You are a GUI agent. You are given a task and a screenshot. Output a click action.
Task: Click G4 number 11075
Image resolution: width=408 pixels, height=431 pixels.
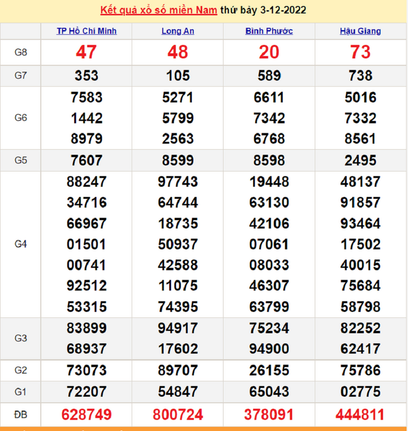(x=178, y=285)
